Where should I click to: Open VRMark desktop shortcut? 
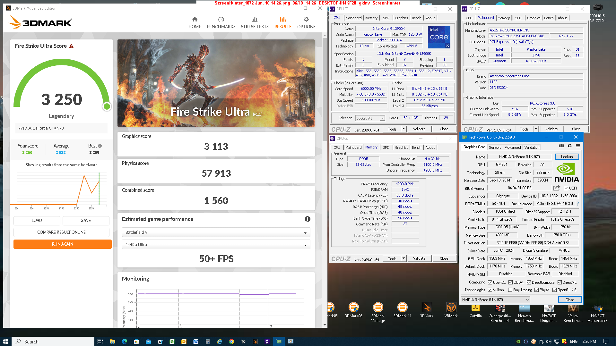451,310
